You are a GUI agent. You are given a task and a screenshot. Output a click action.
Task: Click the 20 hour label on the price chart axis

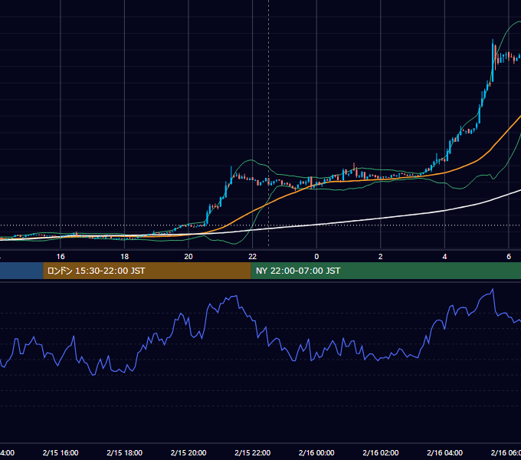[188, 257]
